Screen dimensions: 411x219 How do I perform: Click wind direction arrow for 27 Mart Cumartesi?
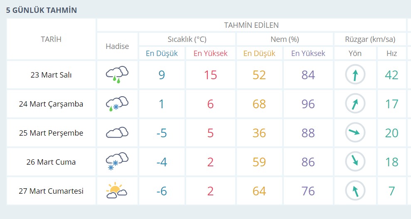point(355,191)
